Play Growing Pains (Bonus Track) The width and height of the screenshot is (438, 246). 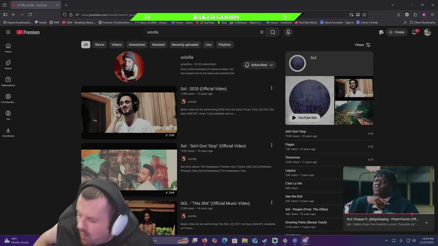314,224
